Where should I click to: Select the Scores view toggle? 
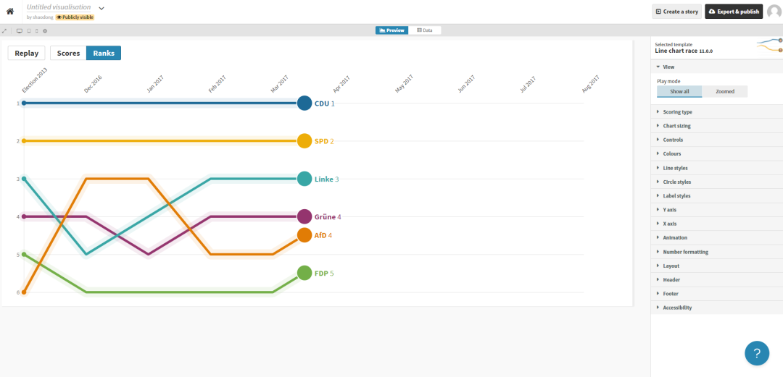click(68, 53)
